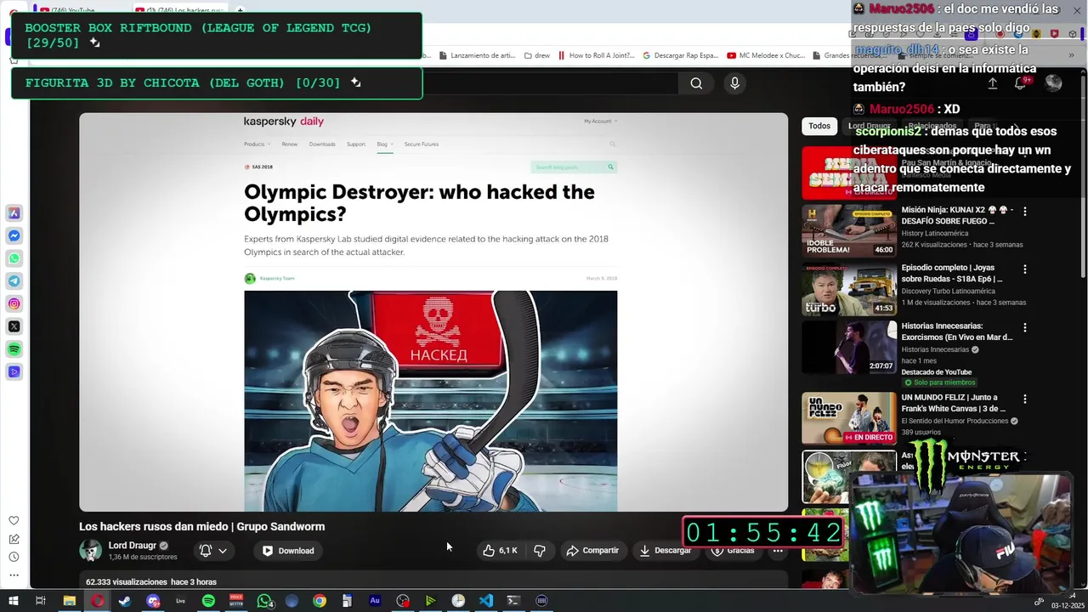Open the UN MUNDO FELIZ live thumbnail
This screenshot has width=1088, height=612.
click(x=848, y=418)
